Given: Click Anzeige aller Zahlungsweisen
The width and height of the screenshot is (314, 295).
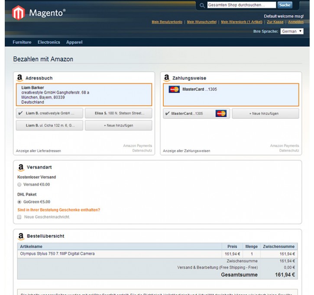Looking at the screenshot, I should pyautogui.click(x=187, y=151).
